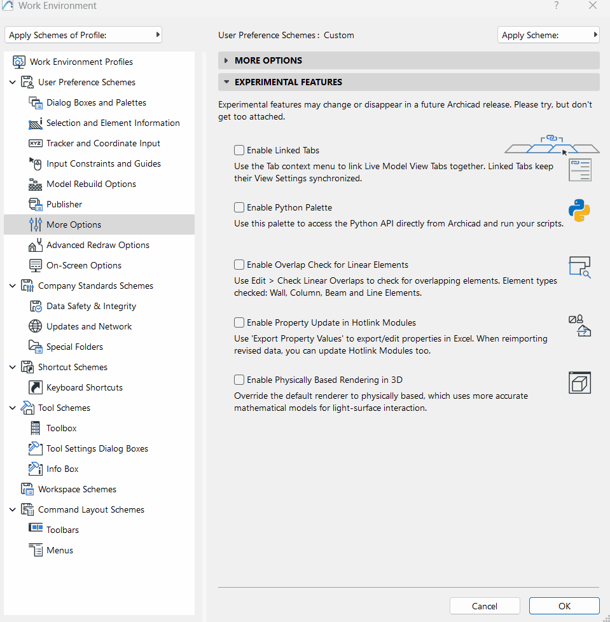The height and width of the screenshot is (622, 610).
Task: Click Command Layout Schemes icon
Action: tap(27, 509)
